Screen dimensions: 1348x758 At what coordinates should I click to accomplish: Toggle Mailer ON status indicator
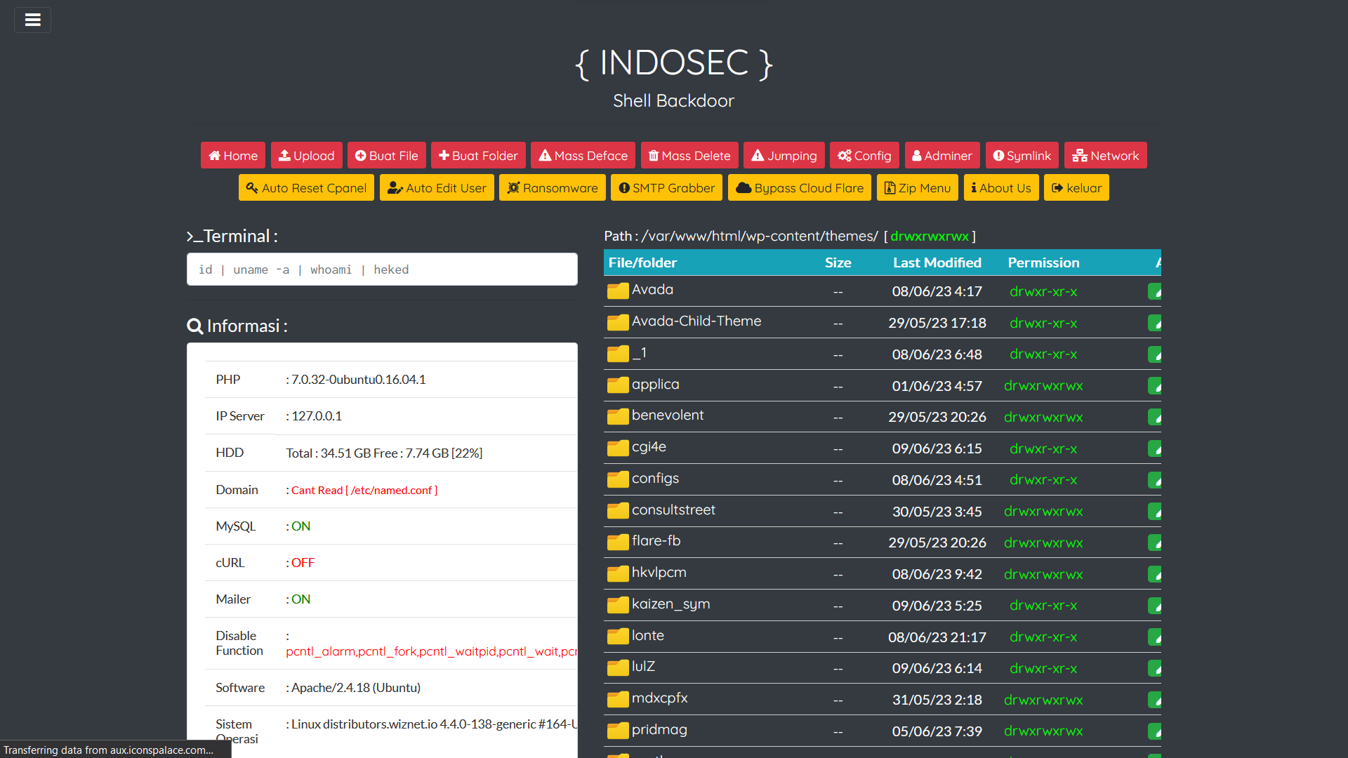pos(301,599)
